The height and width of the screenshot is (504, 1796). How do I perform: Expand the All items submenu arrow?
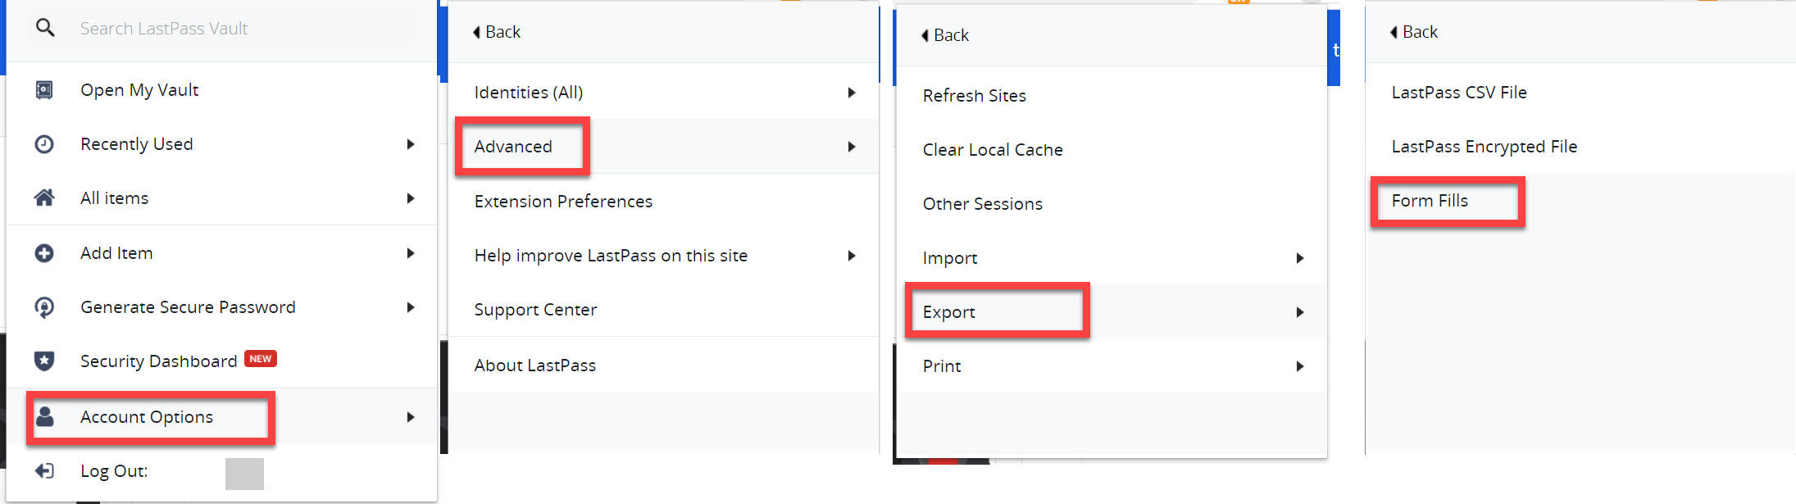pyautogui.click(x=411, y=198)
